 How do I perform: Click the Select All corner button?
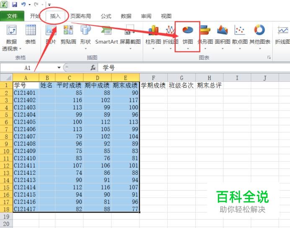[6, 78]
